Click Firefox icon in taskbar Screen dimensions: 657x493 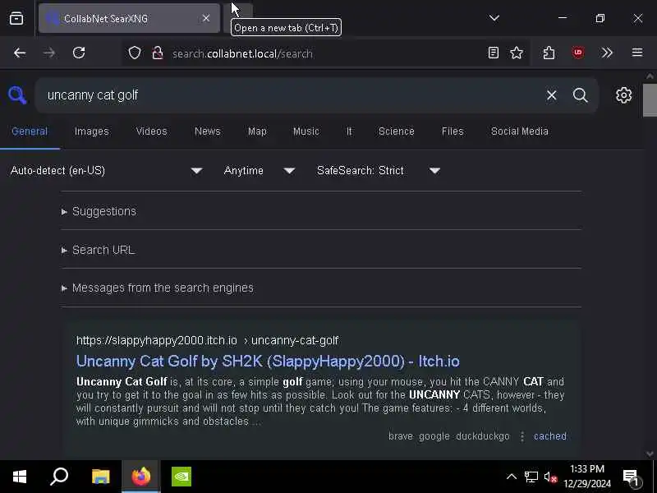click(140, 477)
